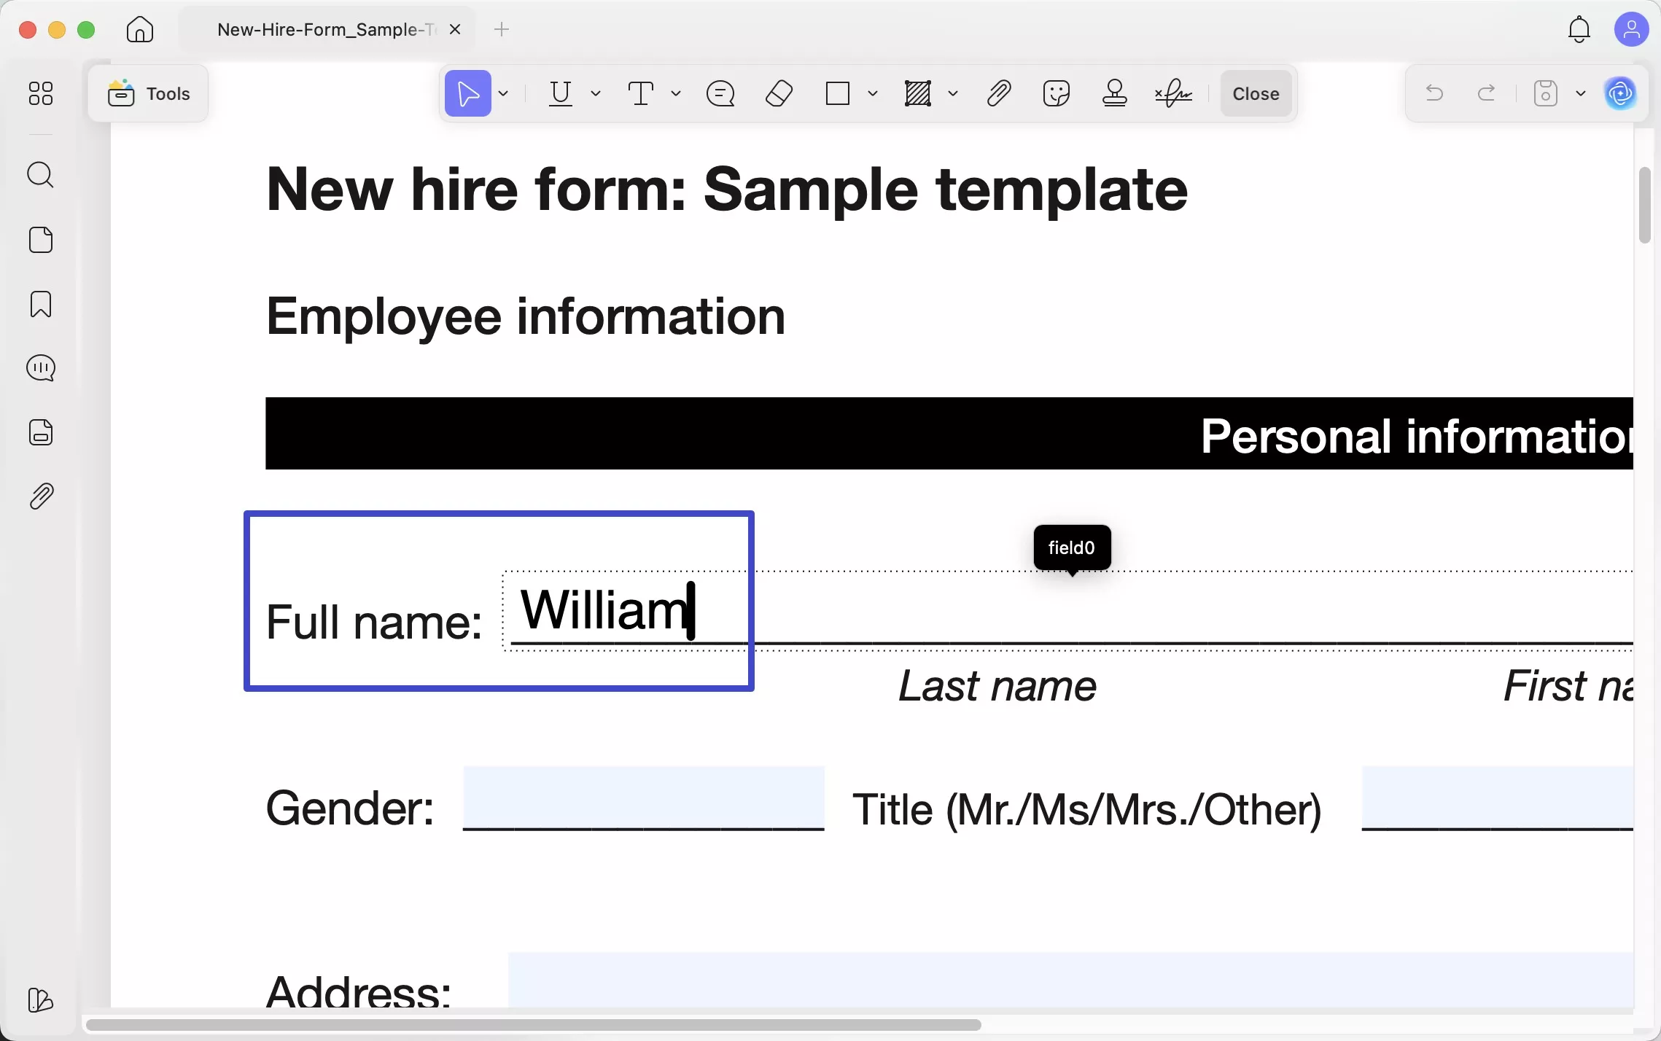Viewport: 1661px width, 1041px height.
Task: Expand the selection tool options dropdown
Action: point(504,93)
